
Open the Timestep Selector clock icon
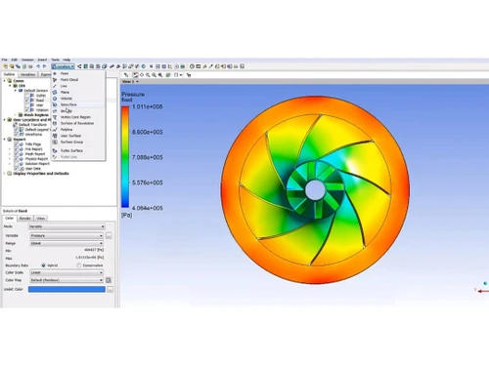coord(192,66)
